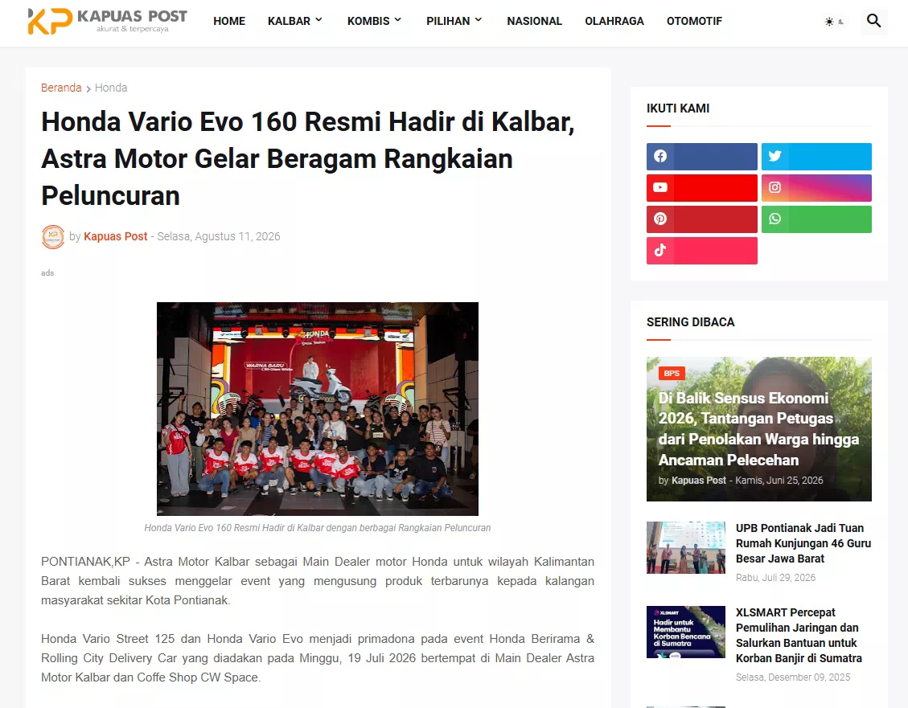Expand the KOMBIS dropdown menu
The height and width of the screenshot is (708, 908).
[374, 22]
